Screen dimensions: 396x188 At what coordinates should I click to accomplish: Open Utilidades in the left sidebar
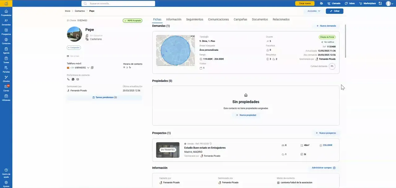[x=6, y=98]
